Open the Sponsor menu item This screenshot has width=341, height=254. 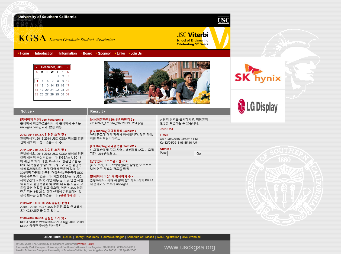104,53
